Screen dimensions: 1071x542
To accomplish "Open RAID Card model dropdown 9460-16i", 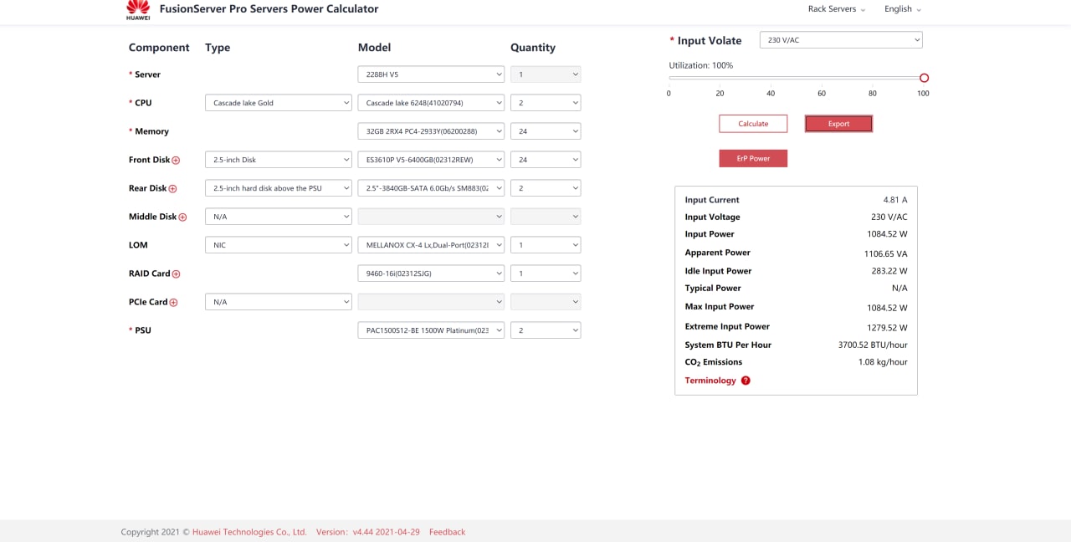I will click(431, 274).
